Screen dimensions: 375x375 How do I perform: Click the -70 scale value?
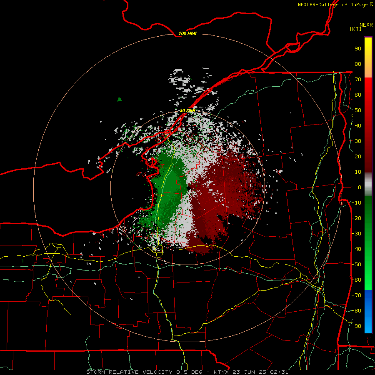[356, 295]
